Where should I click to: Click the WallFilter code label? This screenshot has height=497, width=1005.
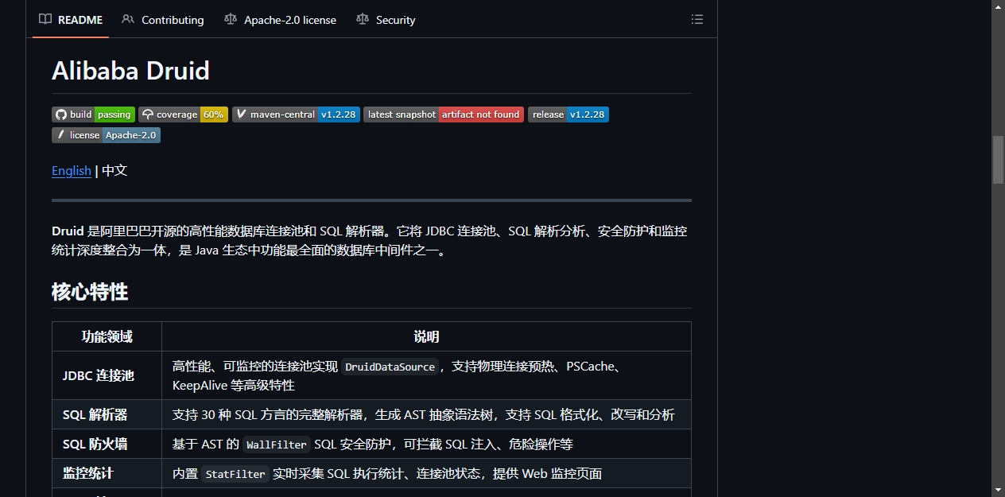[276, 445]
